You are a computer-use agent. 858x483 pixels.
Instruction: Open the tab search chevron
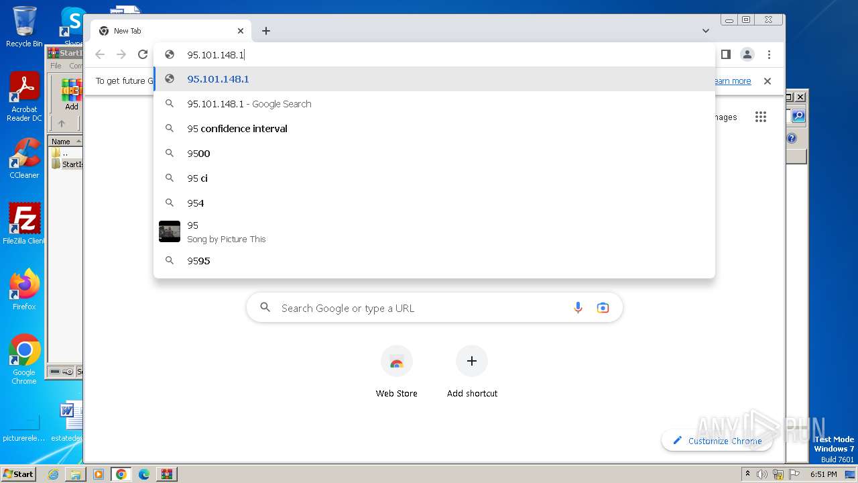706,31
